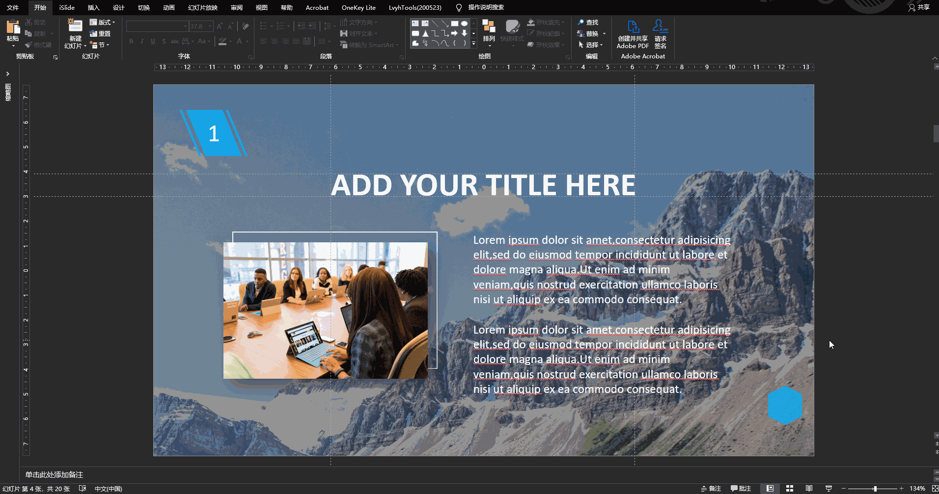This screenshot has height=494, width=939.
Task: Click zoom in plus button
Action: point(902,489)
